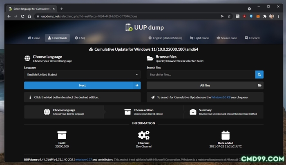This screenshot has width=286, height=165.
Task: Click into the Search for files field
Action: [201, 75]
